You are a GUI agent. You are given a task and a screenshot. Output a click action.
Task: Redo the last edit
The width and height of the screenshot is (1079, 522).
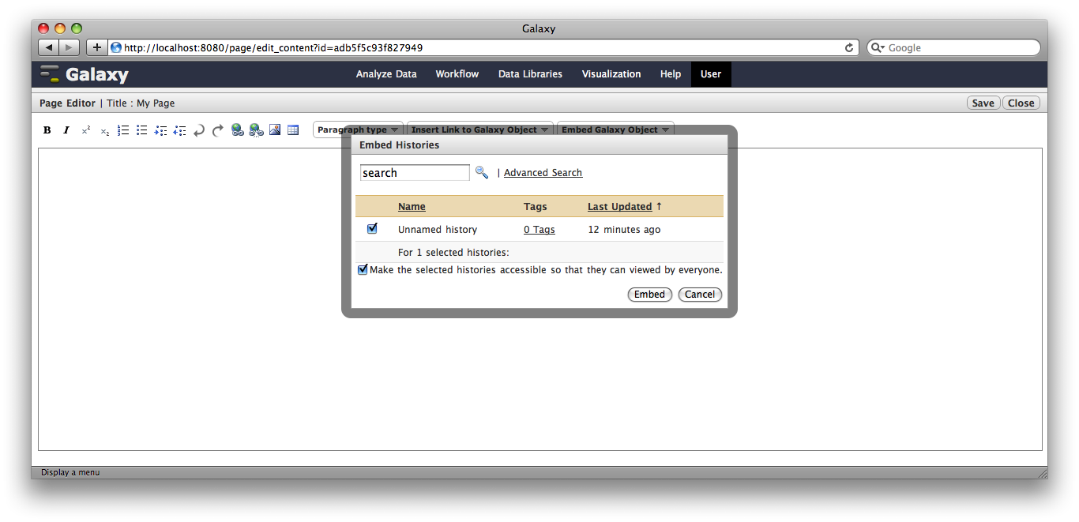point(218,130)
